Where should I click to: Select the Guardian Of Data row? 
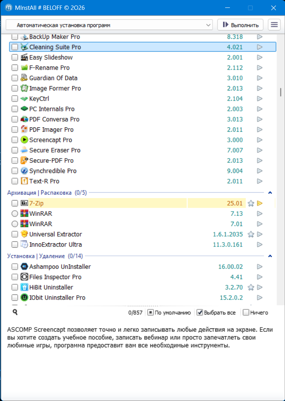[x=142, y=78]
